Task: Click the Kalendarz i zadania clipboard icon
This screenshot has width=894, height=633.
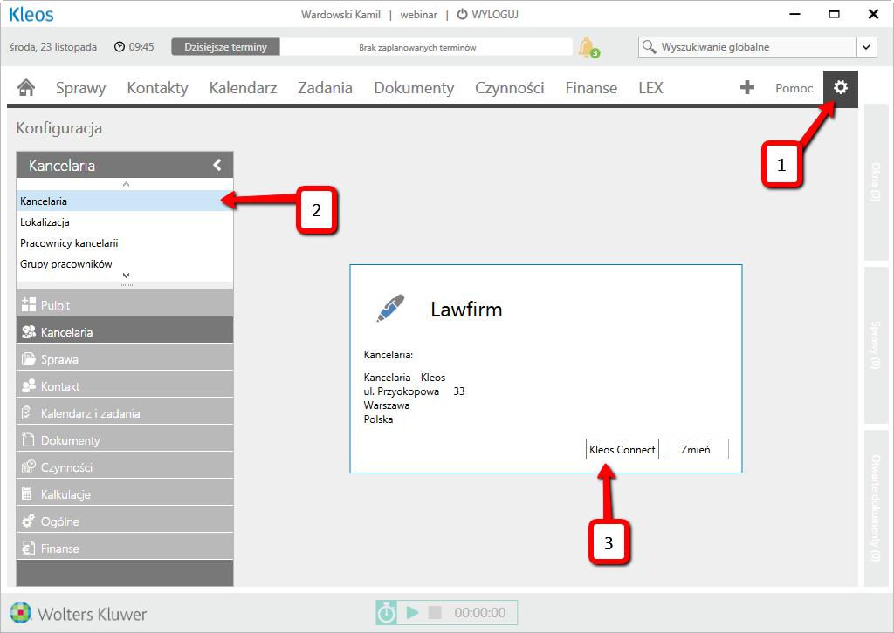Action: coord(27,412)
